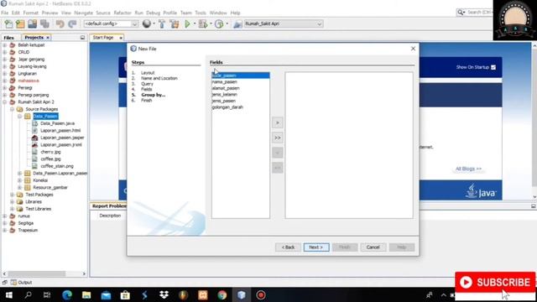
Task: Click the Open Project toolbar icon
Action: click(x=33, y=24)
